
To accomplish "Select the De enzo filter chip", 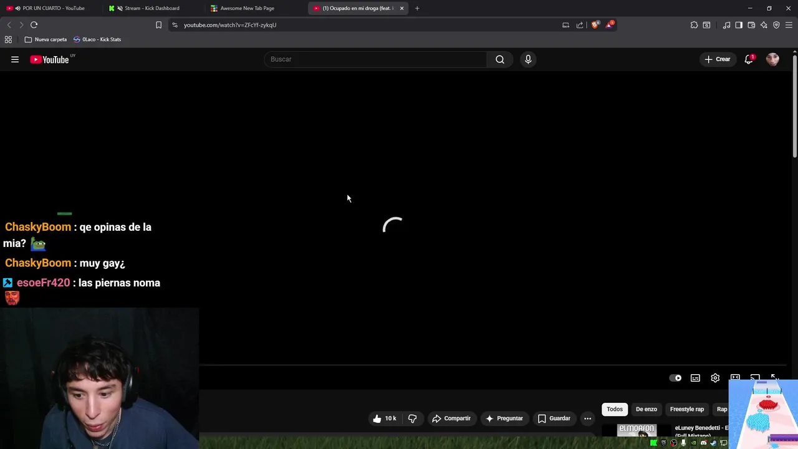I will pos(647,409).
